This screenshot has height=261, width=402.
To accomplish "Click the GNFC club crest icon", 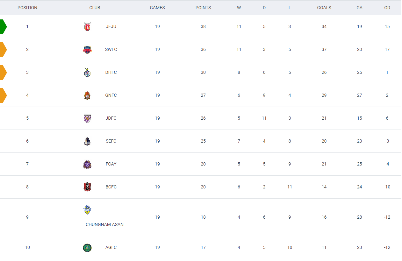I will 87,95.
